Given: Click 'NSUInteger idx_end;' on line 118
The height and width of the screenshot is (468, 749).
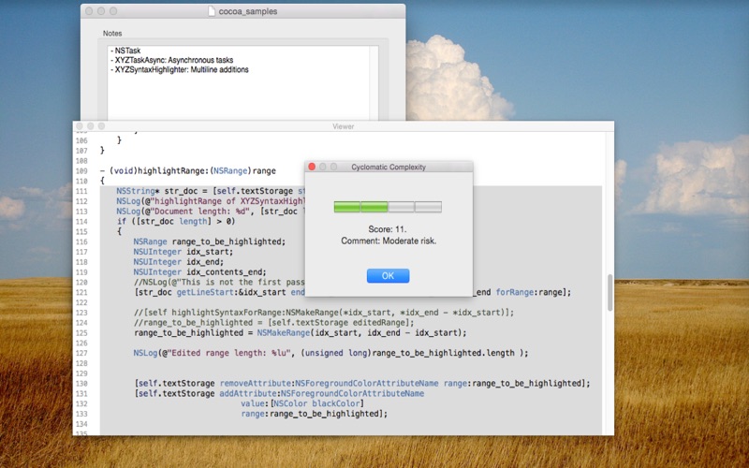Looking at the screenshot, I should pos(179,262).
